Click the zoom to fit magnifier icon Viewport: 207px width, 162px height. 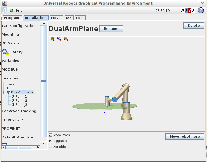(59, 39)
